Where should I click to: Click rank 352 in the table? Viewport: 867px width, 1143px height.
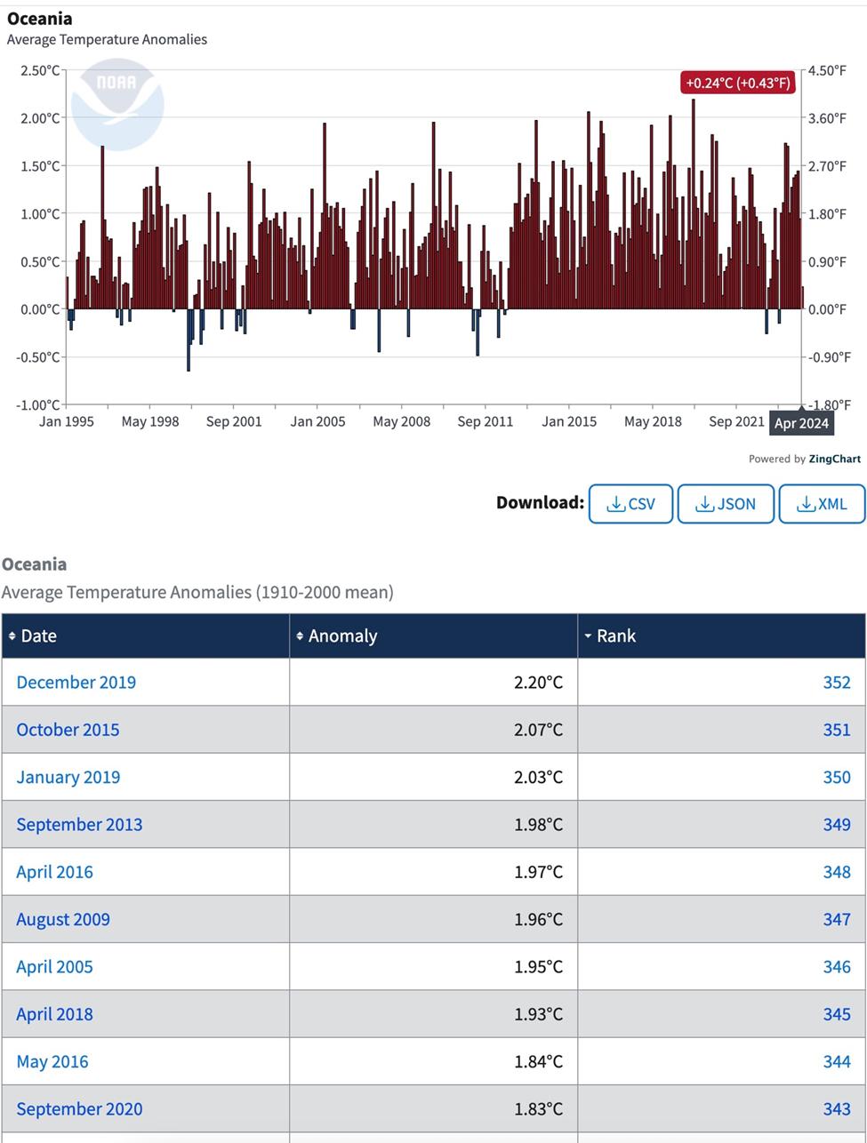tap(836, 683)
